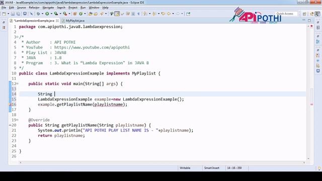Minimize the editor area

click(304, 20)
